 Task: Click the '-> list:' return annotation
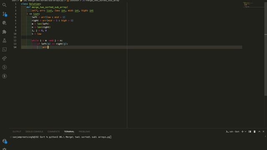tap(34, 14)
